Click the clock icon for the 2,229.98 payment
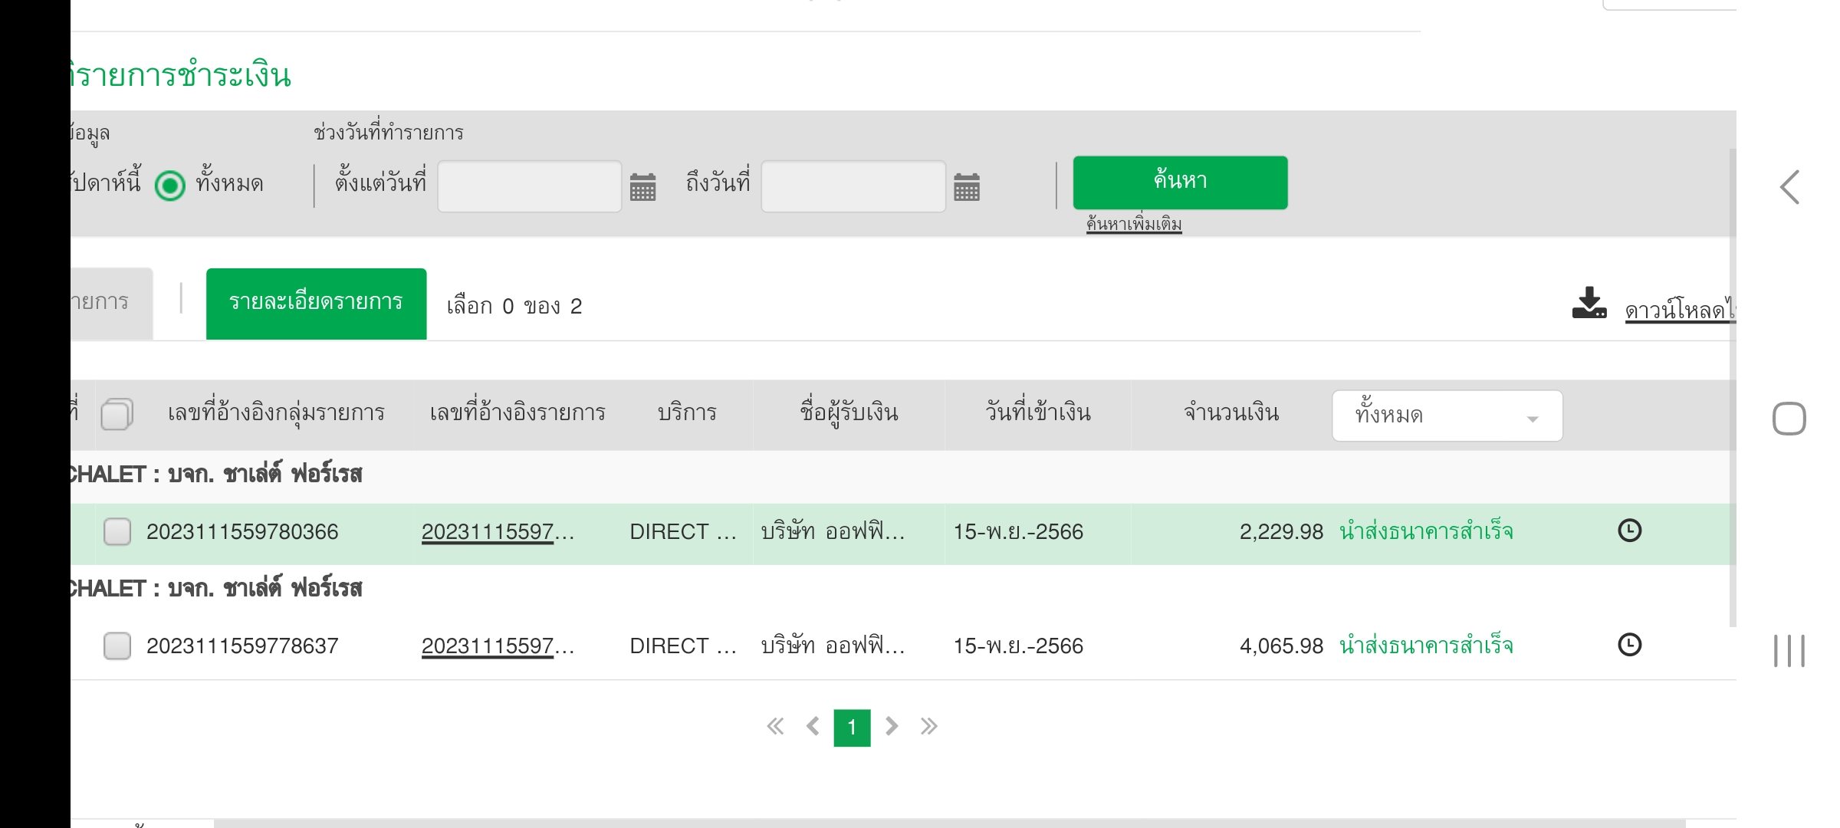 [1629, 531]
